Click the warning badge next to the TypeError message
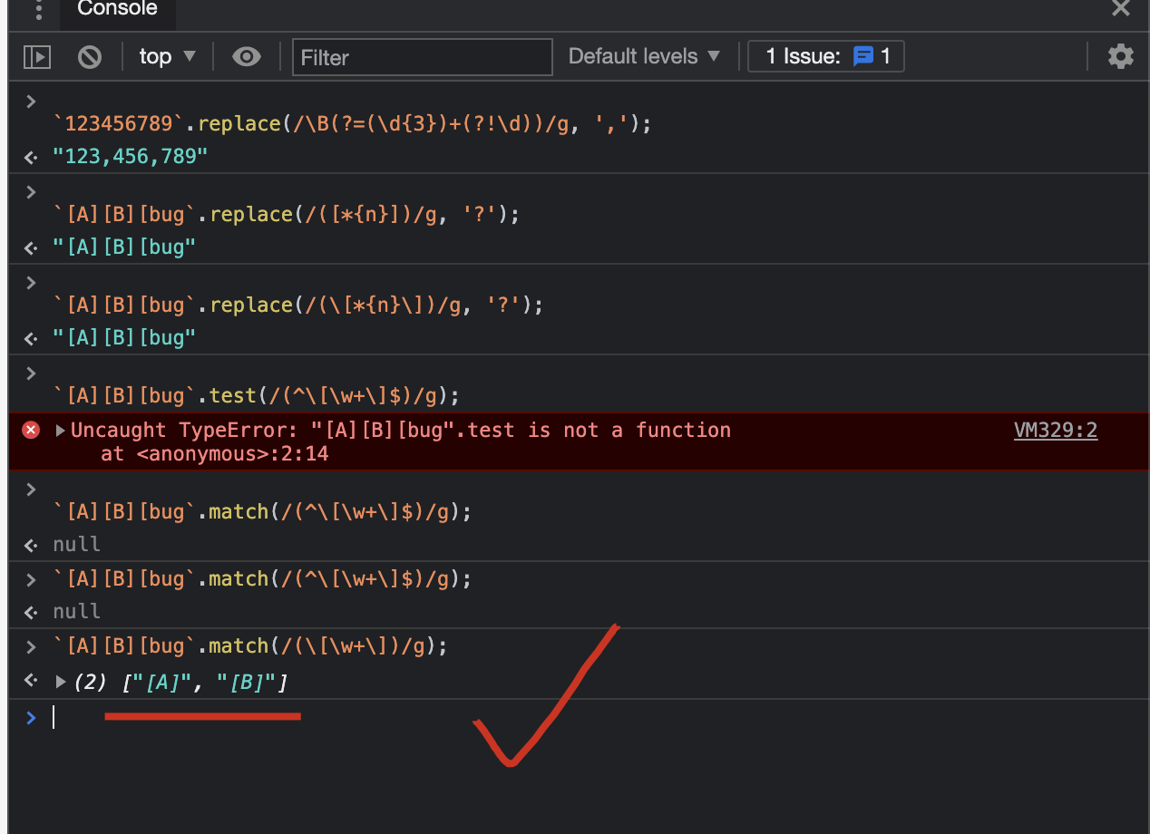Image resolution: width=1150 pixels, height=834 pixels. click(x=30, y=430)
